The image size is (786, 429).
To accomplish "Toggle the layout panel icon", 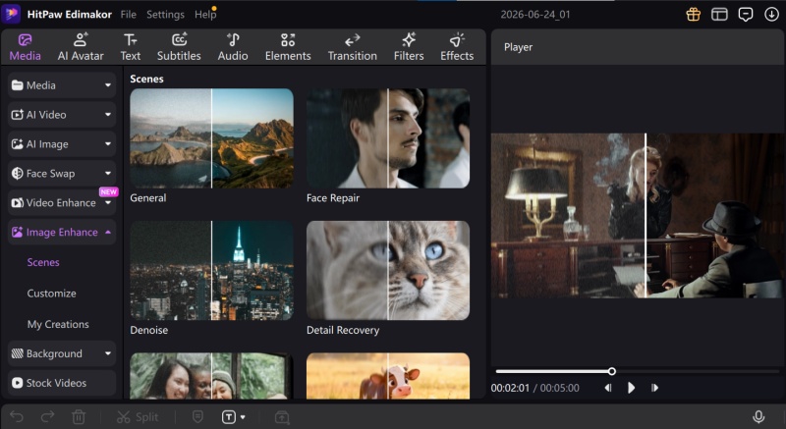I will tap(719, 14).
